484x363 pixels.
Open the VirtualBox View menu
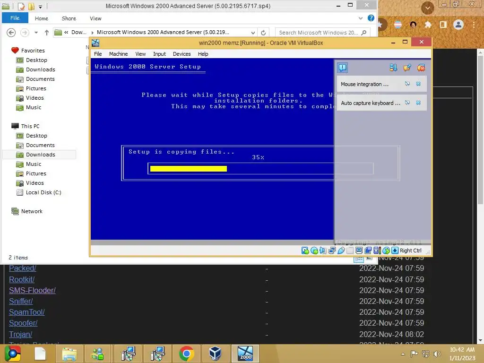pos(140,54)
